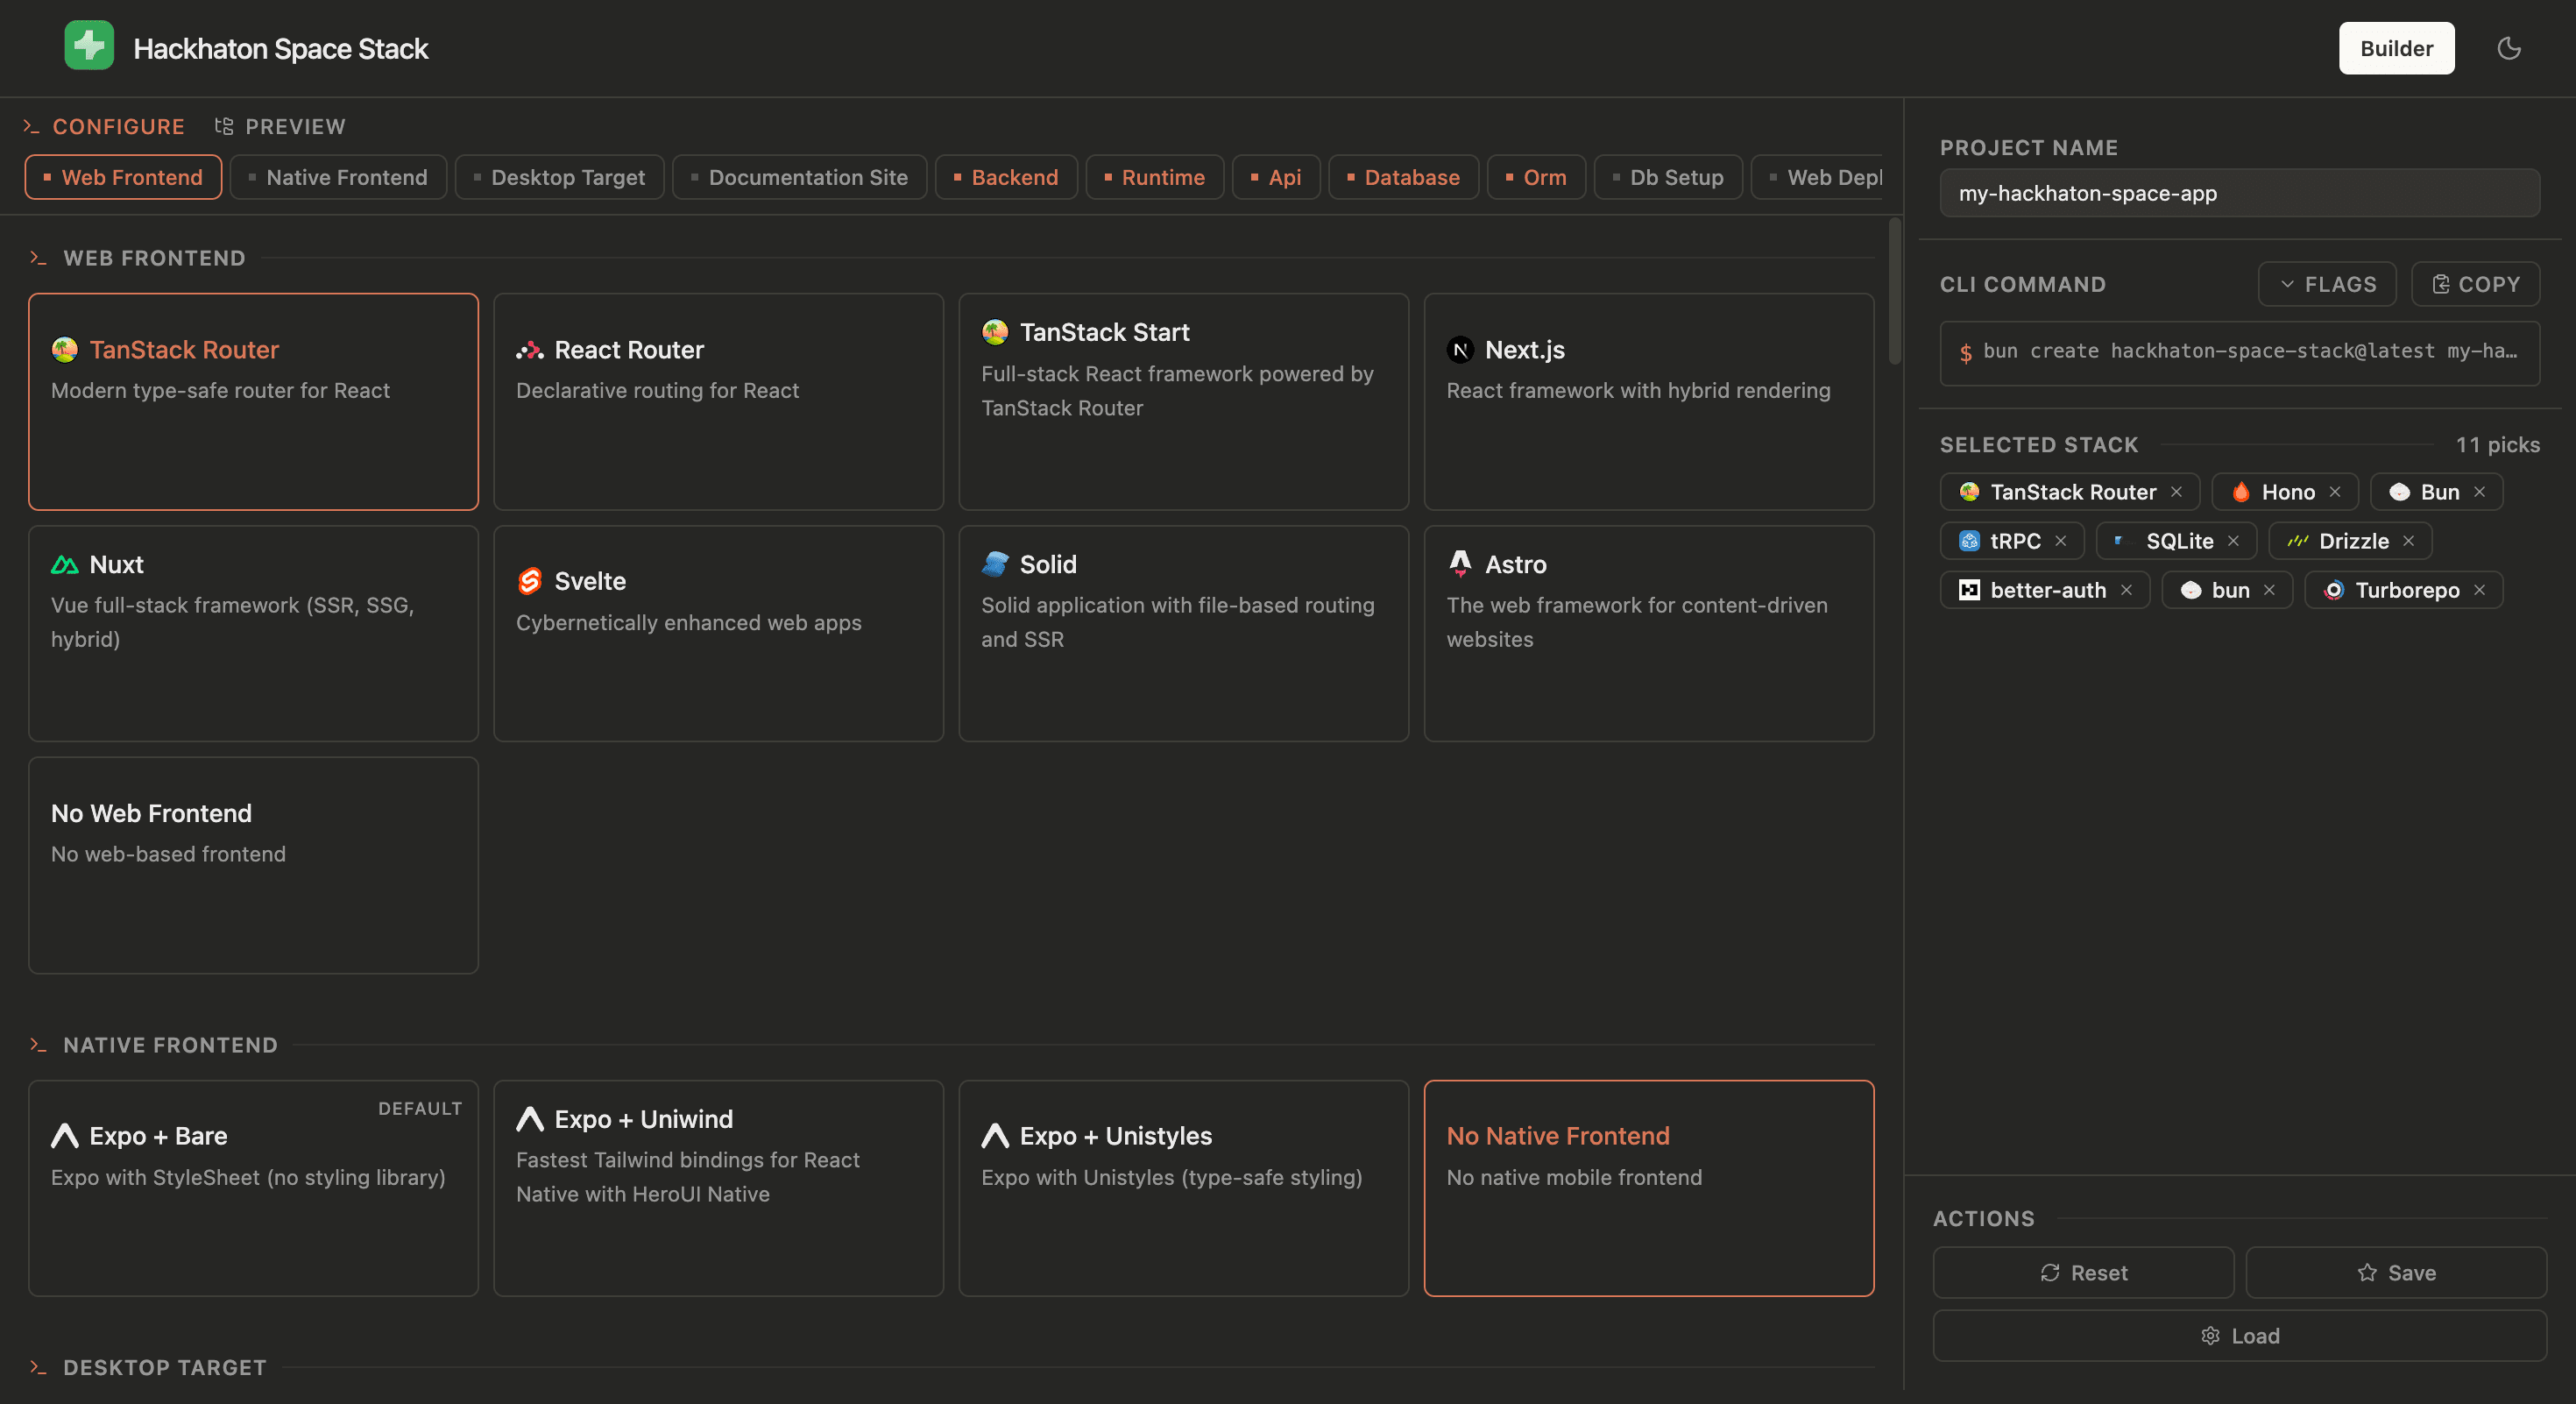Screen dimensions: 2576x1404
Task: Select the No Web Frontend option
Action: [x=253, y=865]
